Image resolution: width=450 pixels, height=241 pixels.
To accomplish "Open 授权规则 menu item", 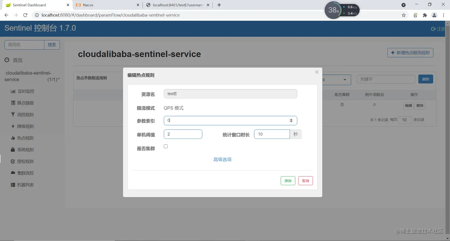I will [22, 161].
